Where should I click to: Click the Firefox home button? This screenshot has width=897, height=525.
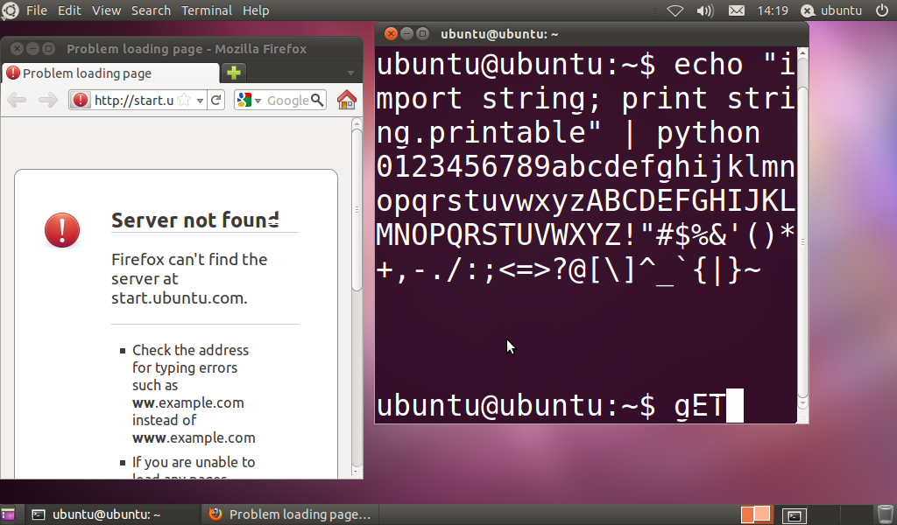(x=347, y=100)
